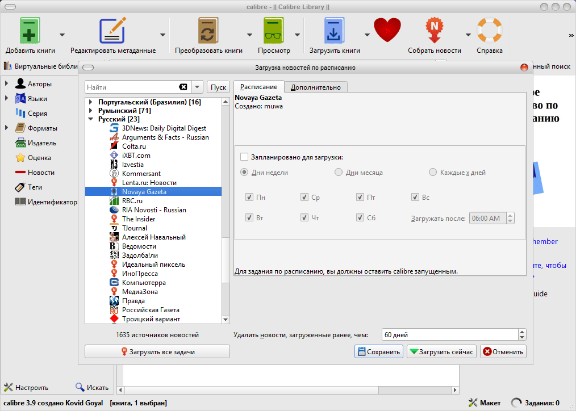Show more toolbar items with the » chevron

(571, 36)
